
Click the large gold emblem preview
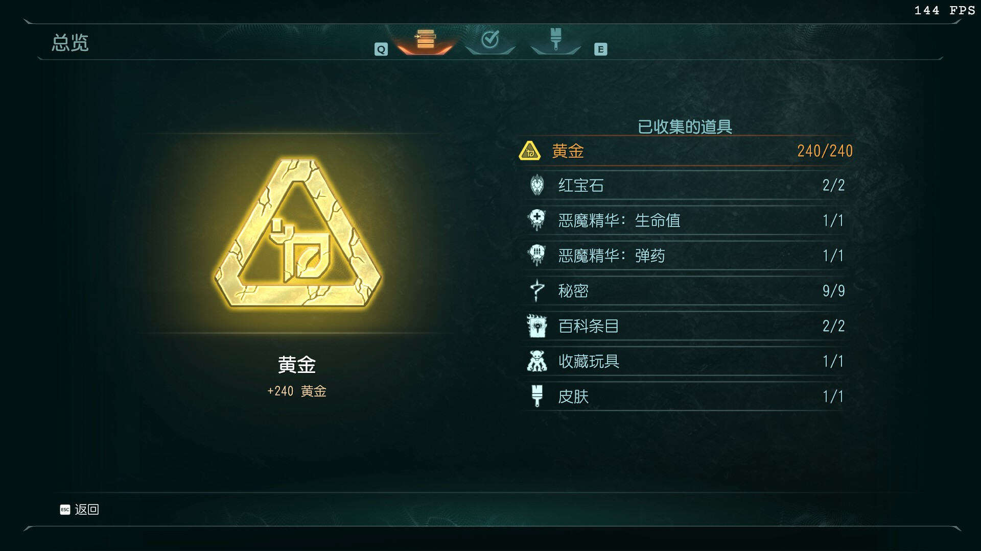pyautogui.click(x=297, y=233)
